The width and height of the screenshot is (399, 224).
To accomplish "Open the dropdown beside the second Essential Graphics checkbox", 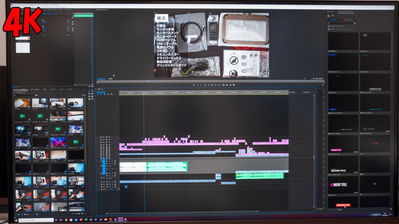I will [x=345, y=29].
